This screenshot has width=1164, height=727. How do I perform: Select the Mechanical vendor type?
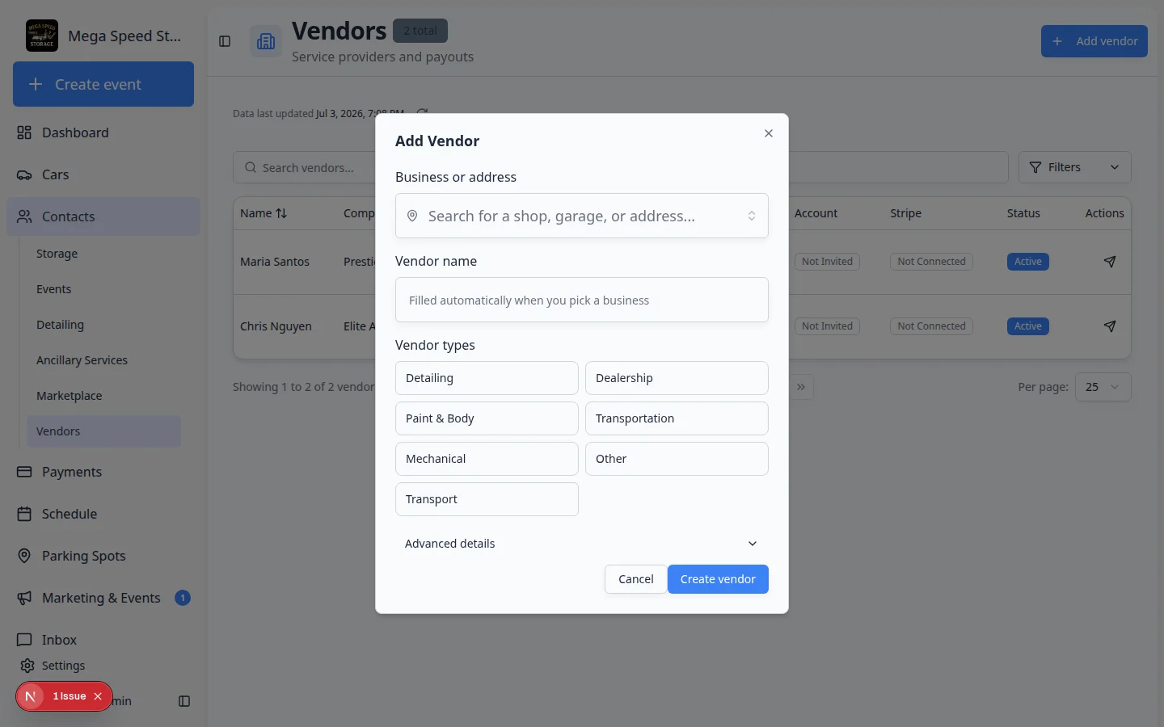(x=487, y=459)
